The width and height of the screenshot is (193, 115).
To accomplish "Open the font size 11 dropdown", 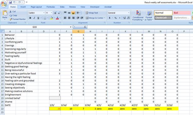I will pyautogui.click(x=52, y=13).
